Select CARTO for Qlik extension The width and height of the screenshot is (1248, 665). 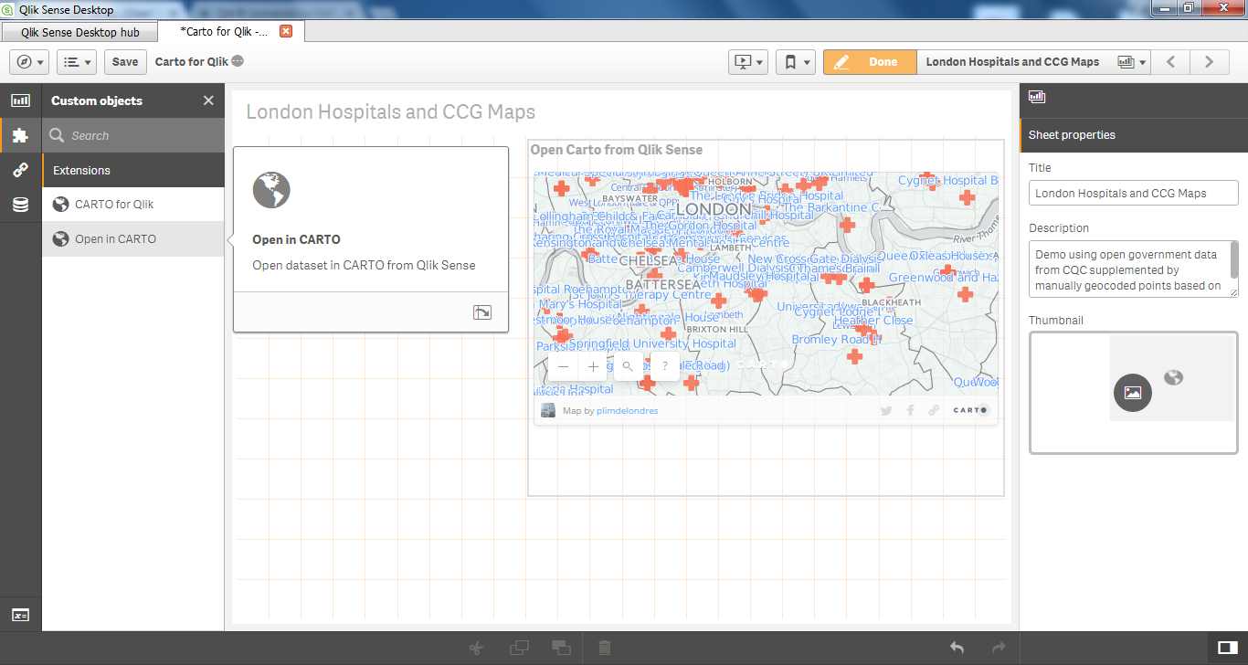click(x=133, y=205)
